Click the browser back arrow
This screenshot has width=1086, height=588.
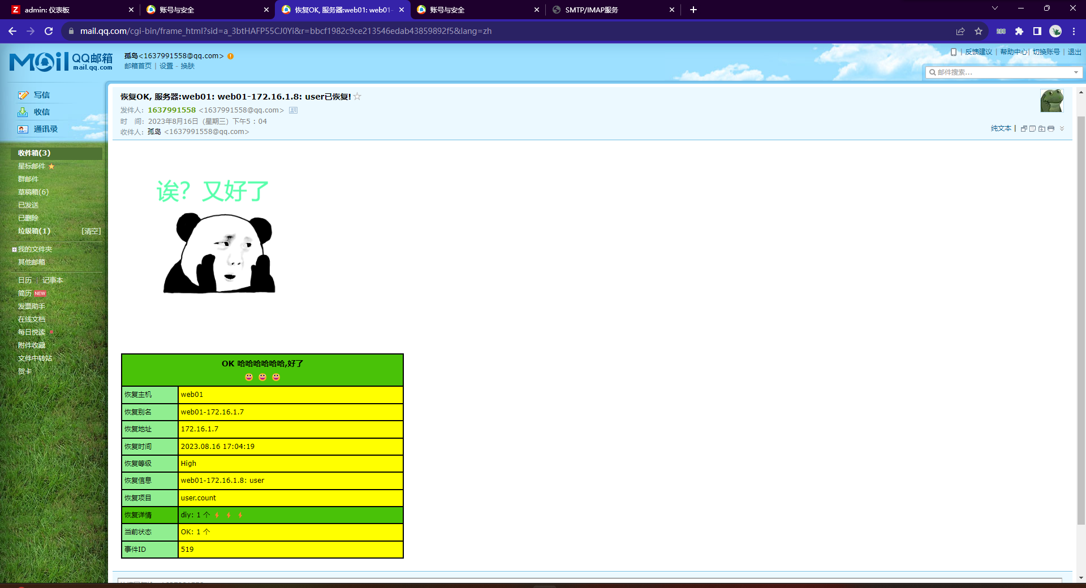pyautogui.click(x=12, y=31)
